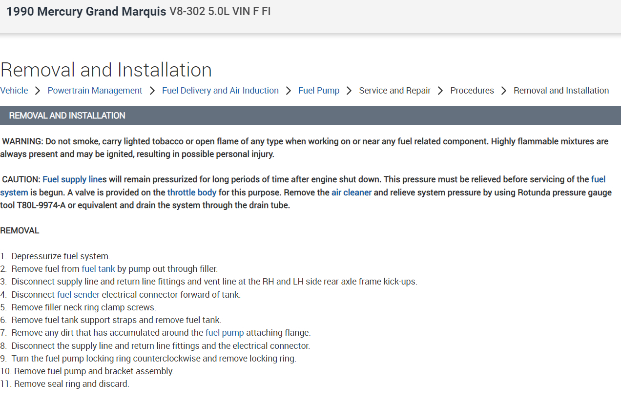Click the 'fuel pump' link in step 7
Screen dimensions: 621x400
point(225,333)
